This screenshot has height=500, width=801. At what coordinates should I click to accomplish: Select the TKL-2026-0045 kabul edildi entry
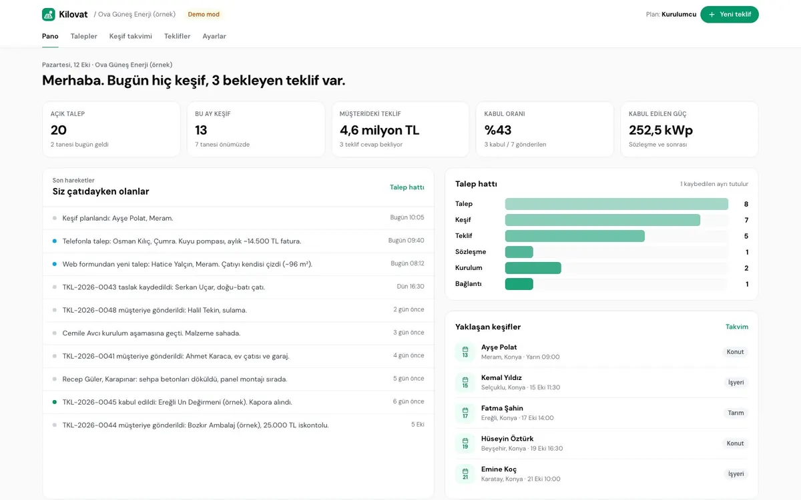(x=238, y=402)
